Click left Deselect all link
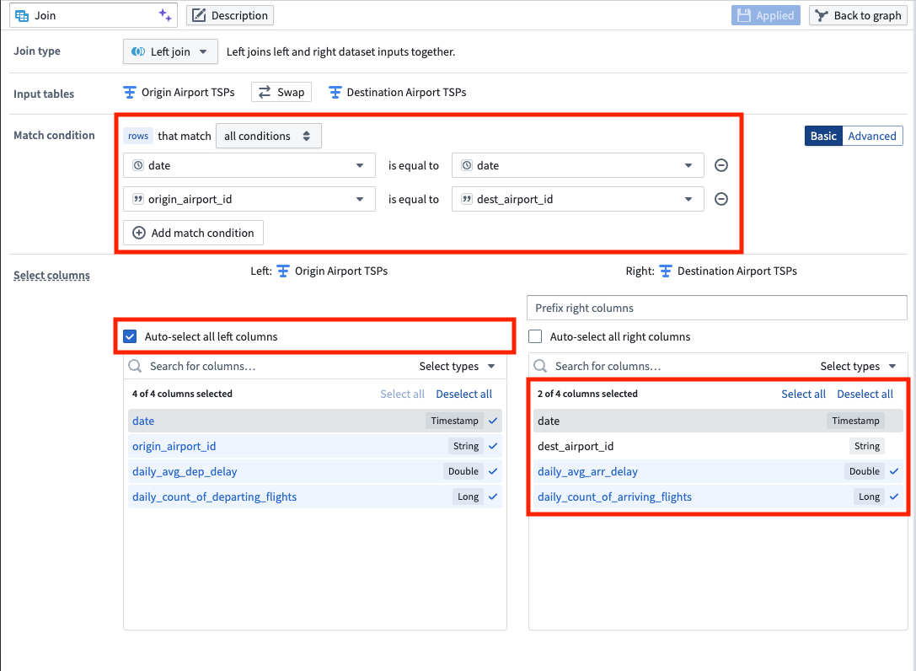The height and width of the screenshot is (671, 916). point(463,394)
